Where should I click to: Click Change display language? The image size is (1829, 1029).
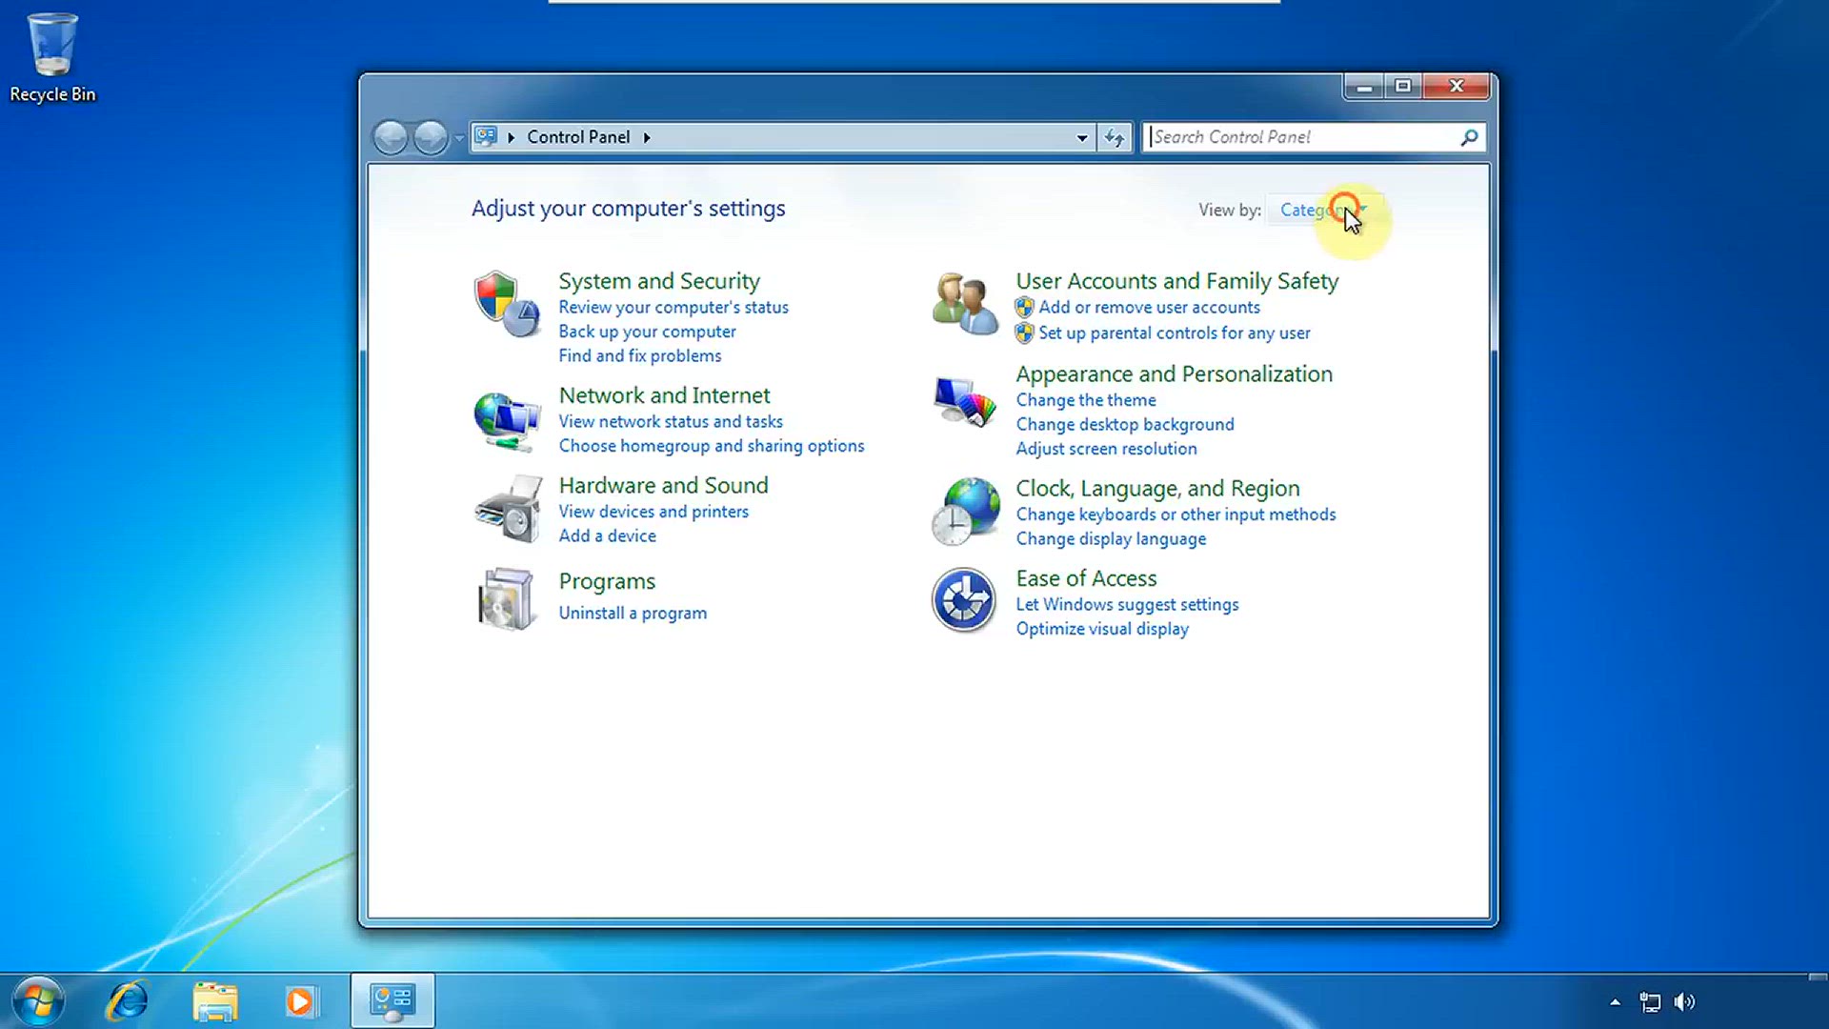click(x=1111, y=538)
